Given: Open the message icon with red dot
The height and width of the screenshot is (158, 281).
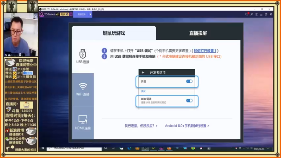Looking at the screenshot, I should click(247, 14).
